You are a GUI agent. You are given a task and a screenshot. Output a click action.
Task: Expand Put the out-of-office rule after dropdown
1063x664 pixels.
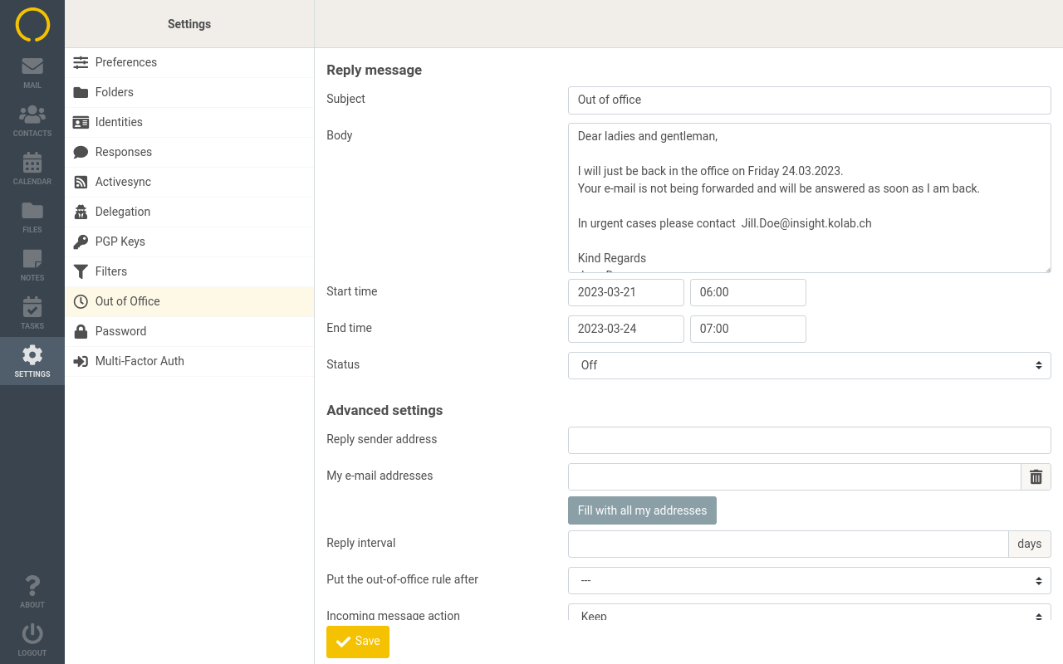tap(810, 580)
